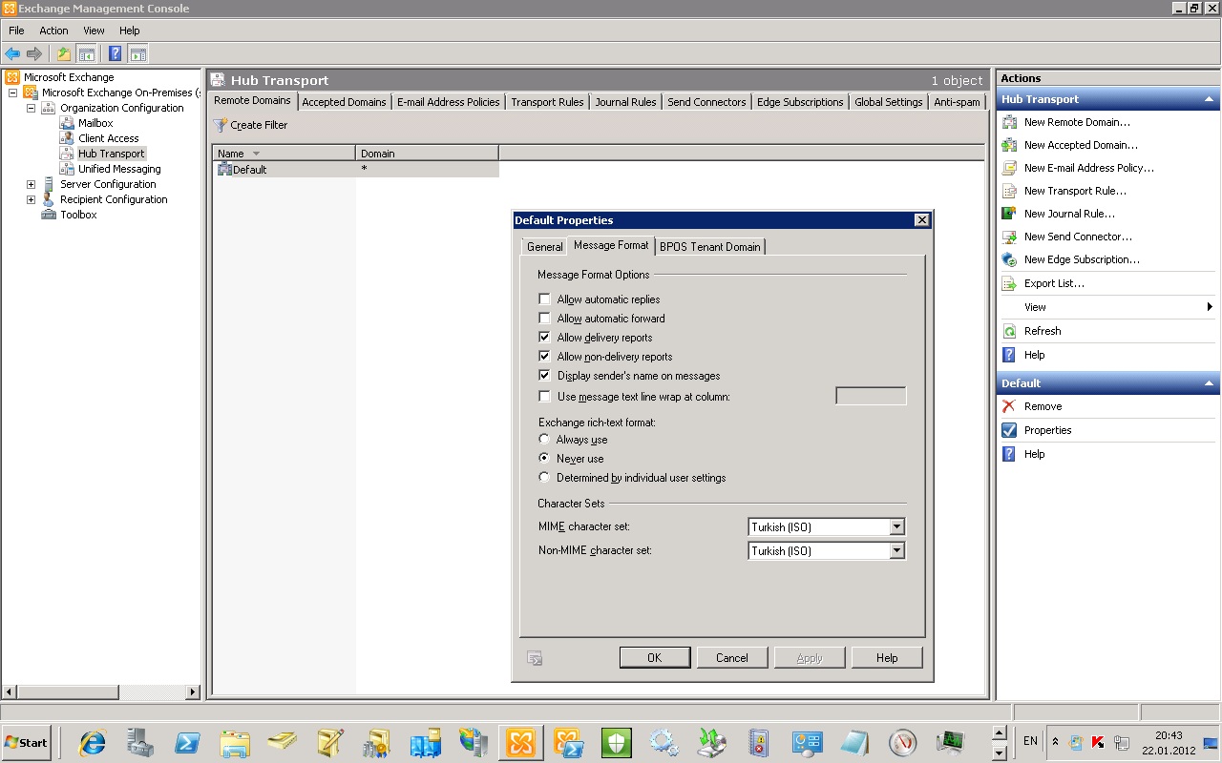The width and height of the screenshot is (1222, 763).
Task: Select Client Access in the tree
Action: 109,138
